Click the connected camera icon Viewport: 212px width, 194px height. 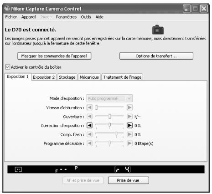coord(158,30)
